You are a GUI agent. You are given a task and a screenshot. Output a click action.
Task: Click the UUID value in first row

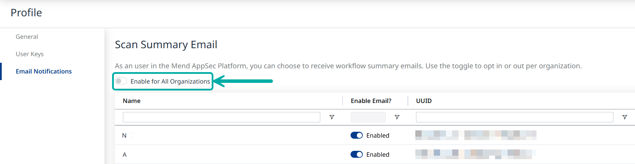point(476,135)
